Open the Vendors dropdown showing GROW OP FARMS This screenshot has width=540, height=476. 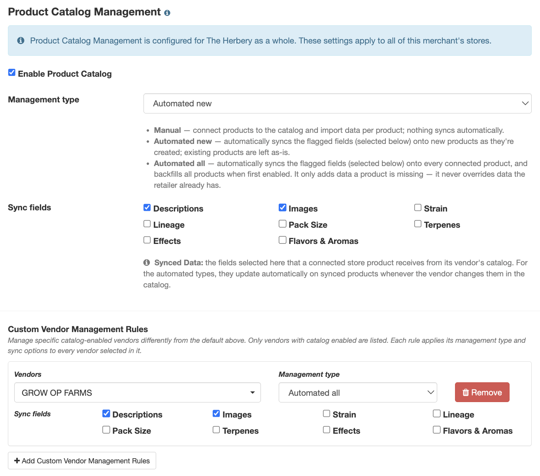138,393
